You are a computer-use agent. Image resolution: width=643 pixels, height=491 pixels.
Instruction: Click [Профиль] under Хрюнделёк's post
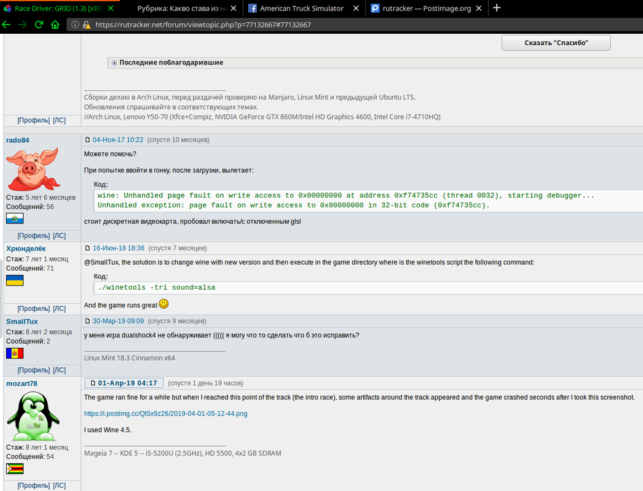[x=34, y=308]
